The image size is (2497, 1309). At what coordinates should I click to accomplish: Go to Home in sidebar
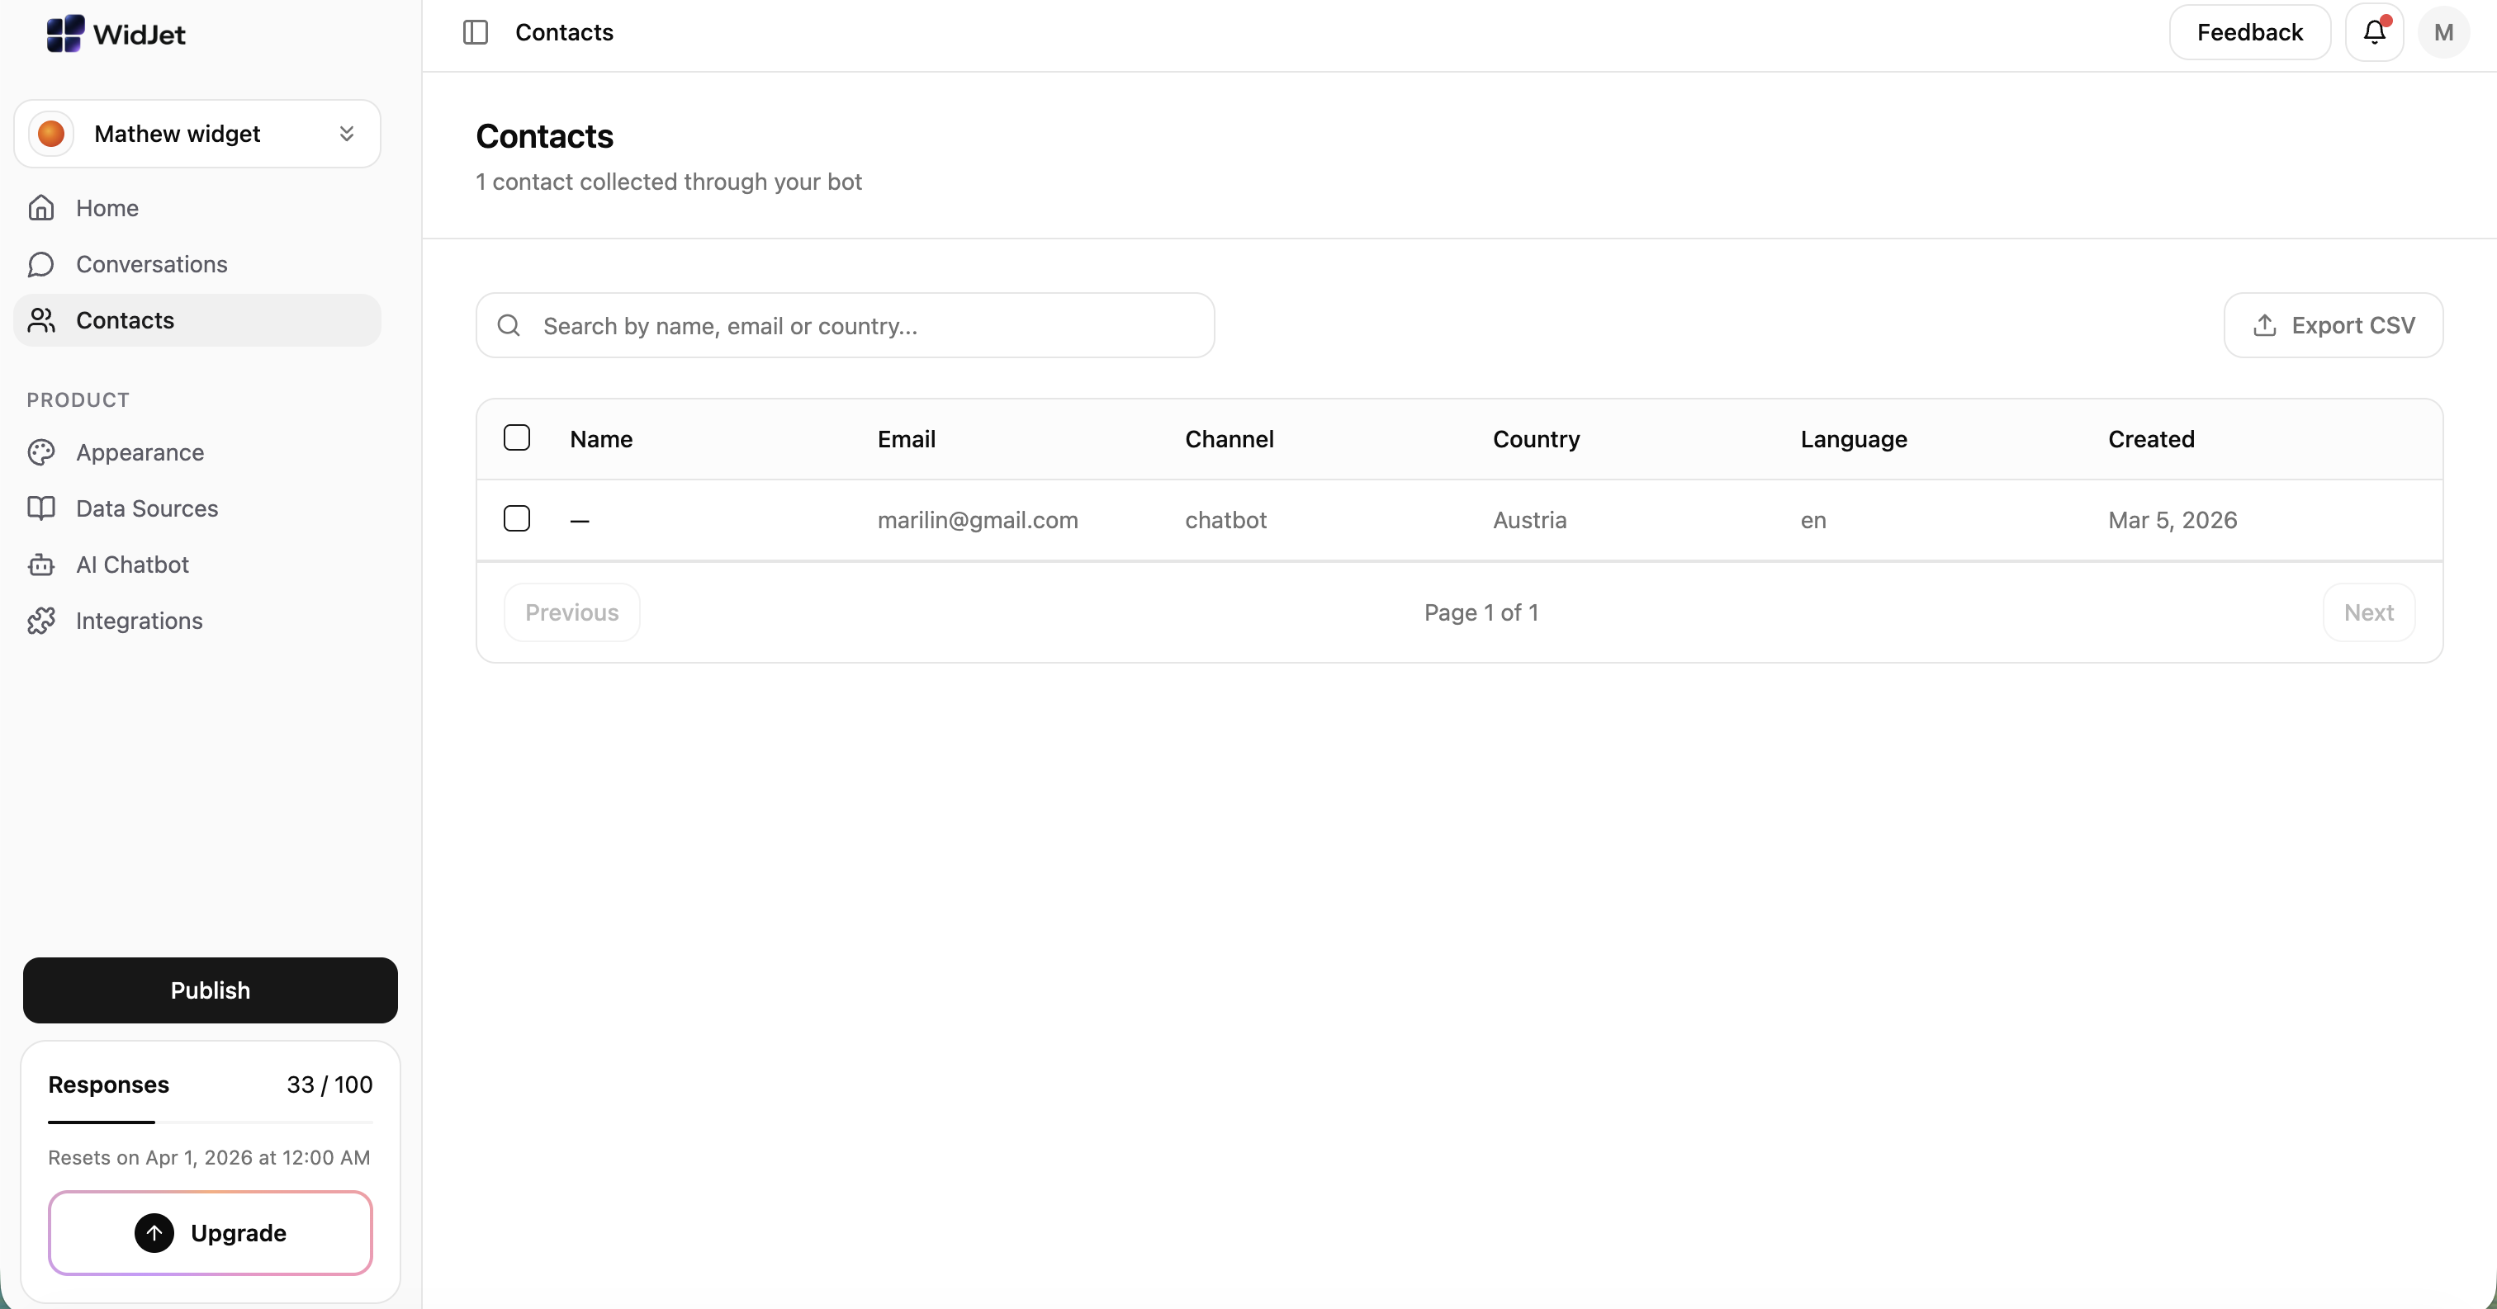pos(107,208)
